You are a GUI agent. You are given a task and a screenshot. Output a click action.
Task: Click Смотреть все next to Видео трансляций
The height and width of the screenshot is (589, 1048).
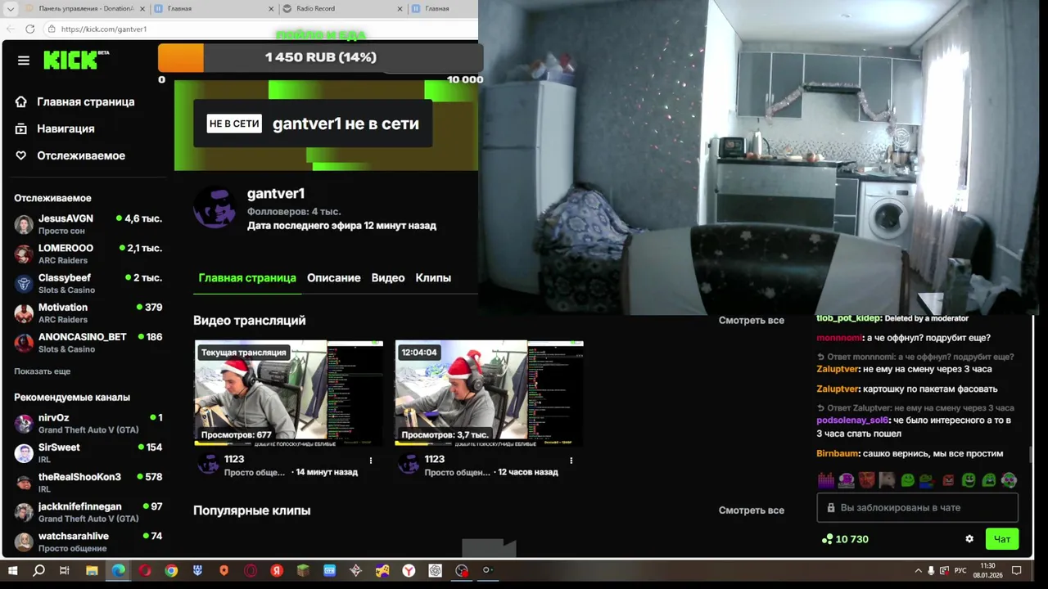point(751,321)
